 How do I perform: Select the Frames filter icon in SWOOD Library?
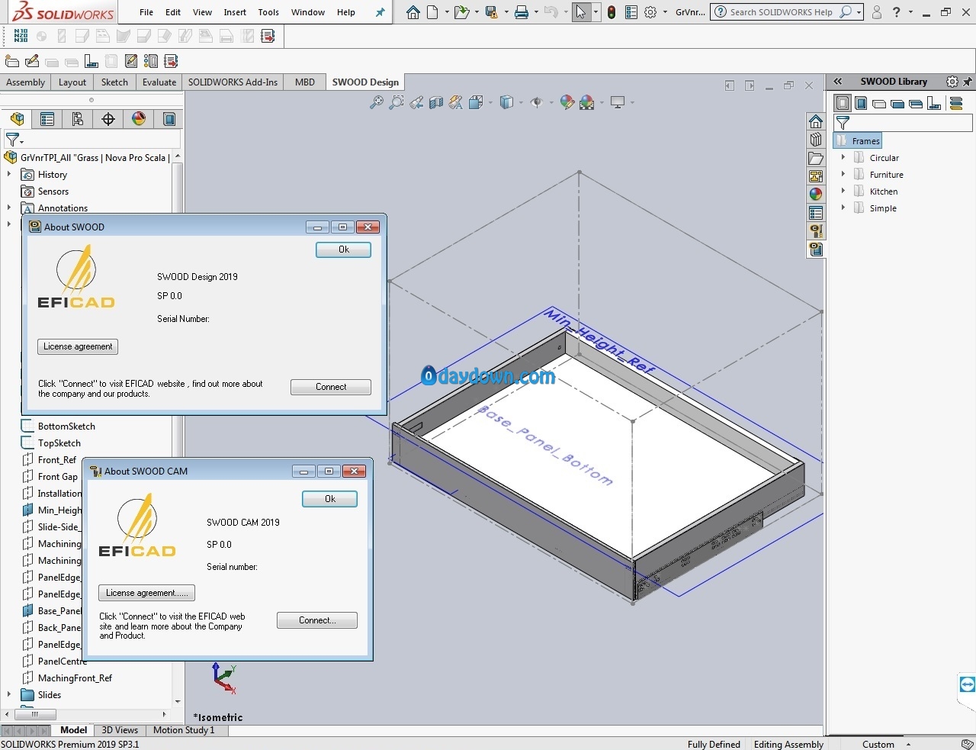[x=843, y=103]
